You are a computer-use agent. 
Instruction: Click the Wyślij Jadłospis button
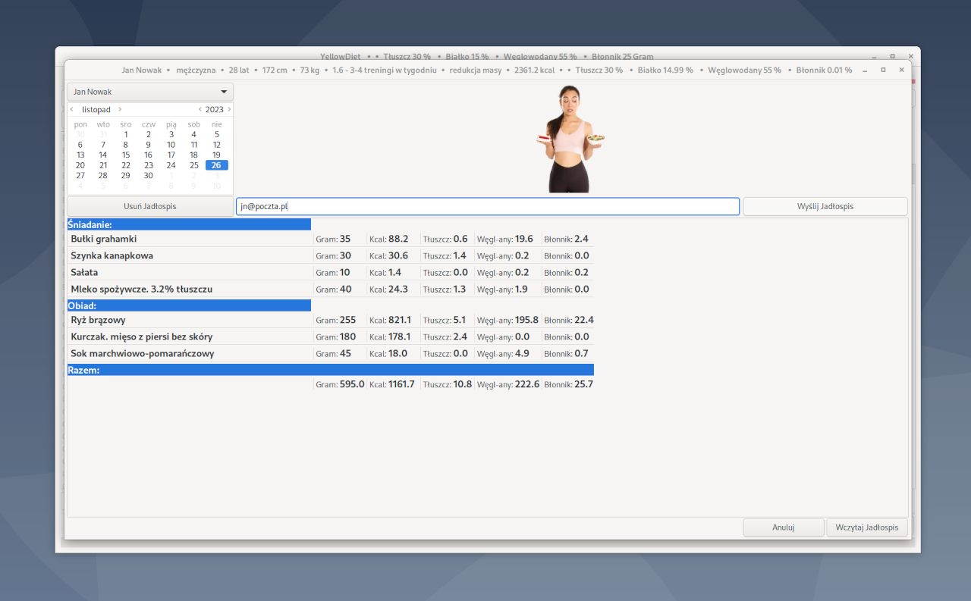825,206
